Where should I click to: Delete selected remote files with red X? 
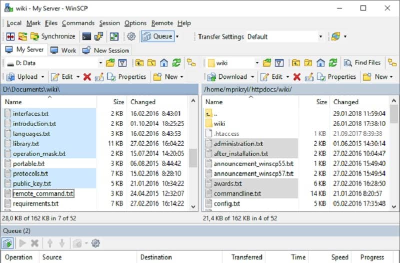pyautogui.click(x=297, y=77)
